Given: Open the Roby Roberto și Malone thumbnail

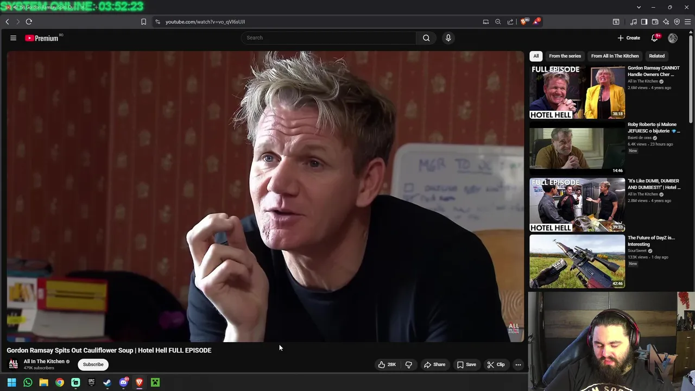Looking at the screenshot, I should [x=577, y=148].
